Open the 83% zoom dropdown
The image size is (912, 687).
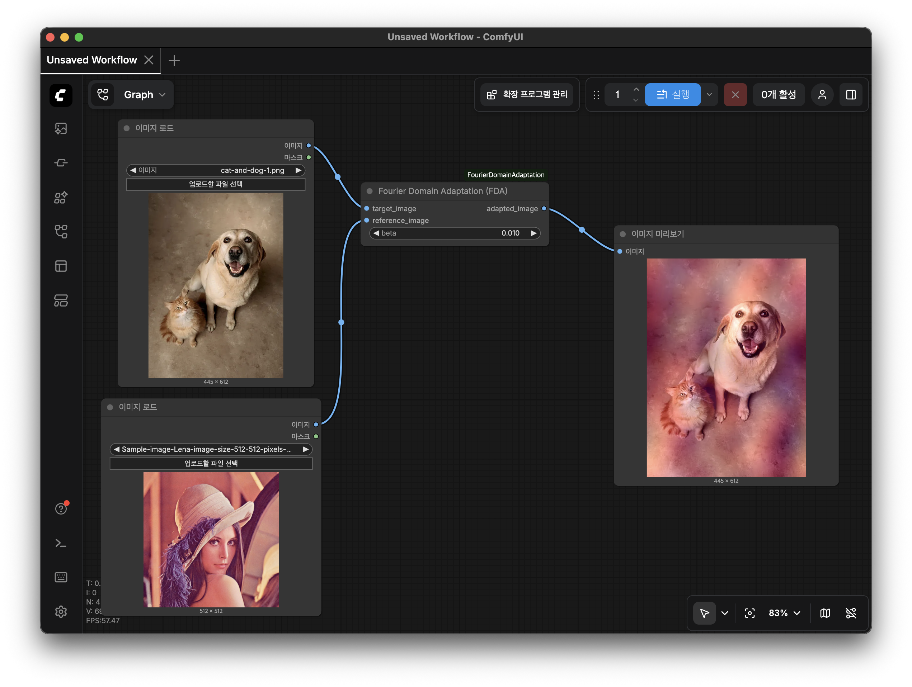[x=784, y=613]
